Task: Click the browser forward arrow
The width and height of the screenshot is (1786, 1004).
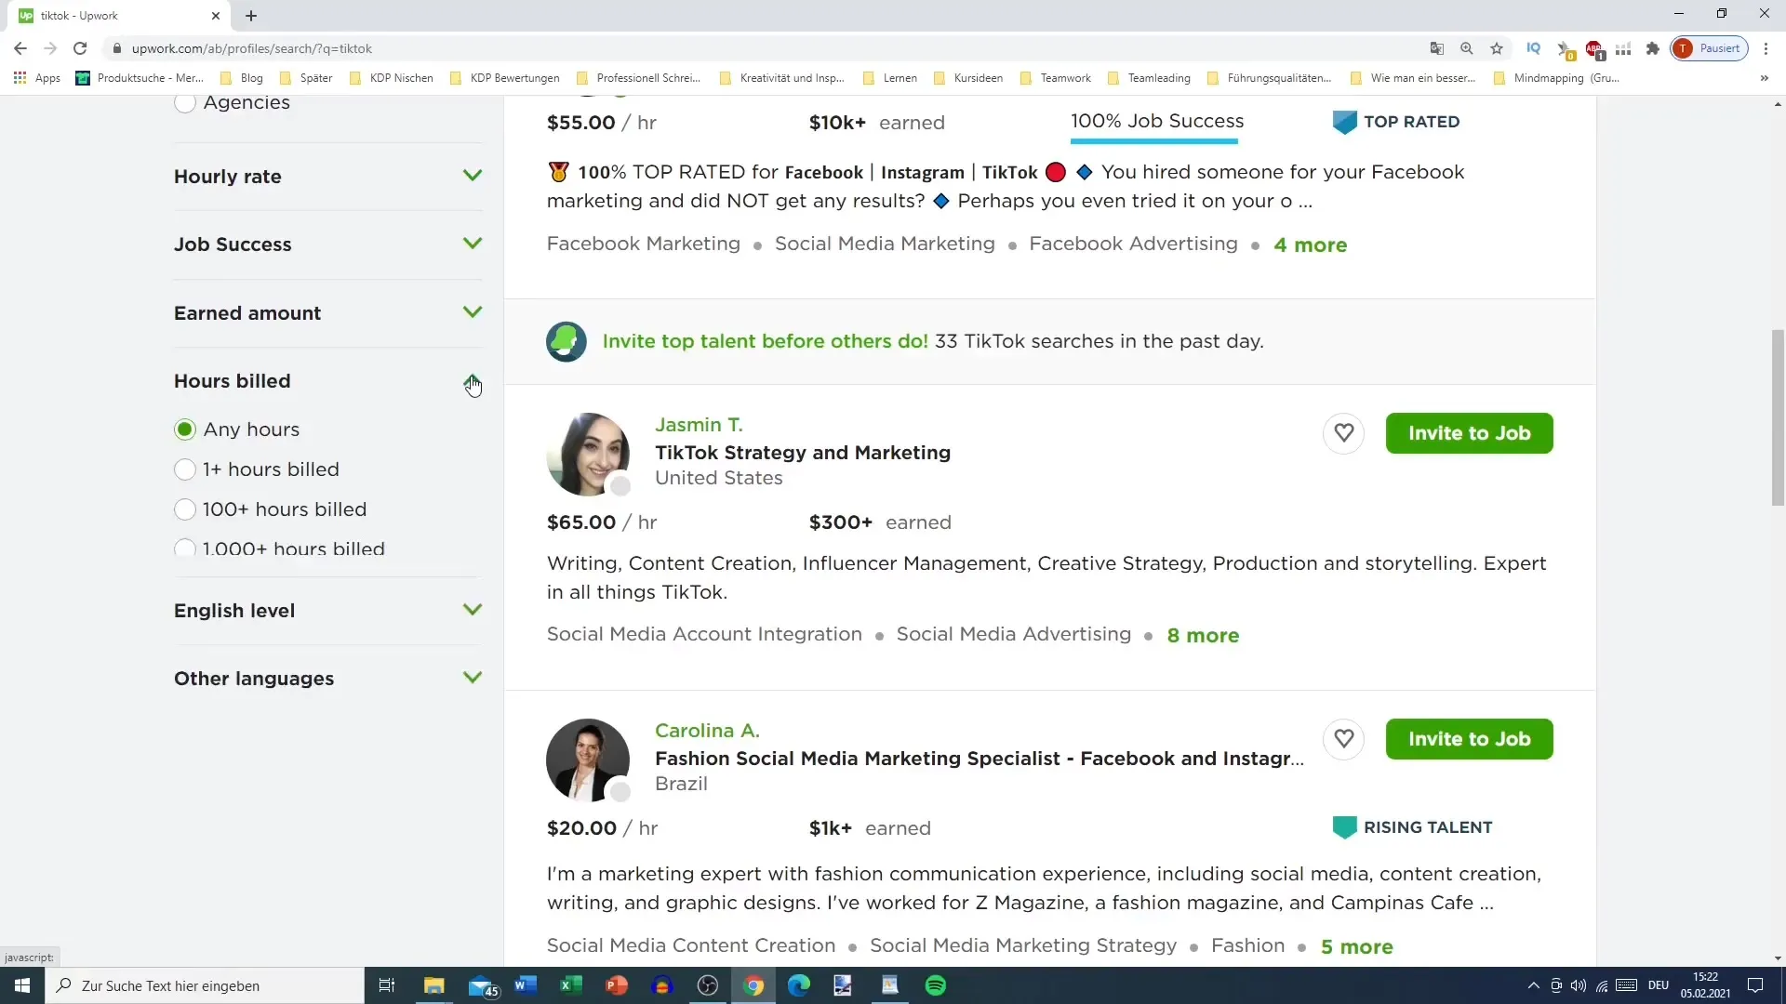Action: 50,48
